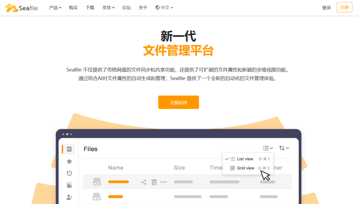Viewport: 358px width, 204px height.
Task: Open the 下载 page
Action: coord(90,8)
